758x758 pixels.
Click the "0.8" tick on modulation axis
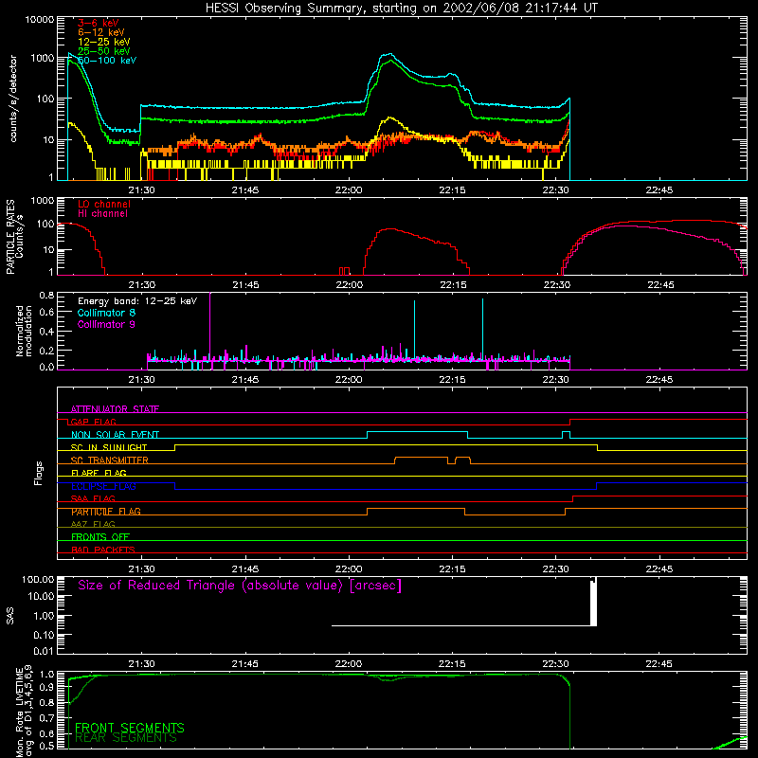46,296
